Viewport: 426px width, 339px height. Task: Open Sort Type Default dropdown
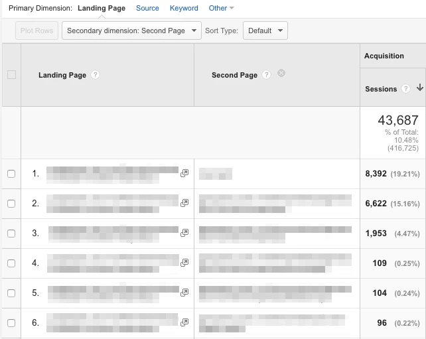(265, 31)
